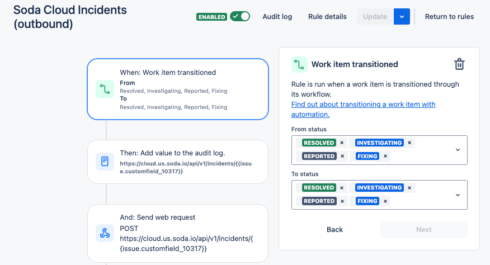The height and width of the screenshot is (265, 490).
Task: Click the transition icon in panel header
Action: coord(299,64)
